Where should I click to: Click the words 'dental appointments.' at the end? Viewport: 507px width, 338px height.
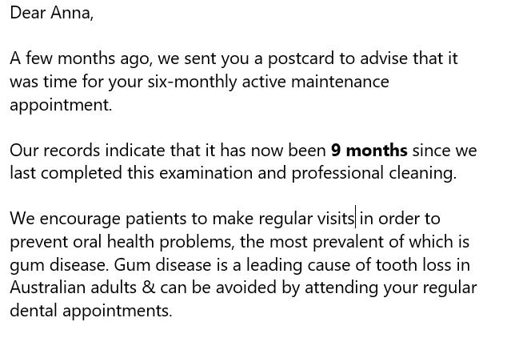coord(91,311)
